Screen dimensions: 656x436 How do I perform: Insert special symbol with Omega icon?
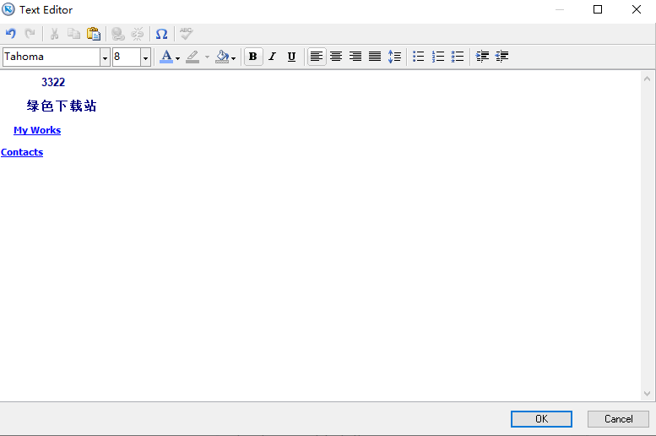pos(161,34)
